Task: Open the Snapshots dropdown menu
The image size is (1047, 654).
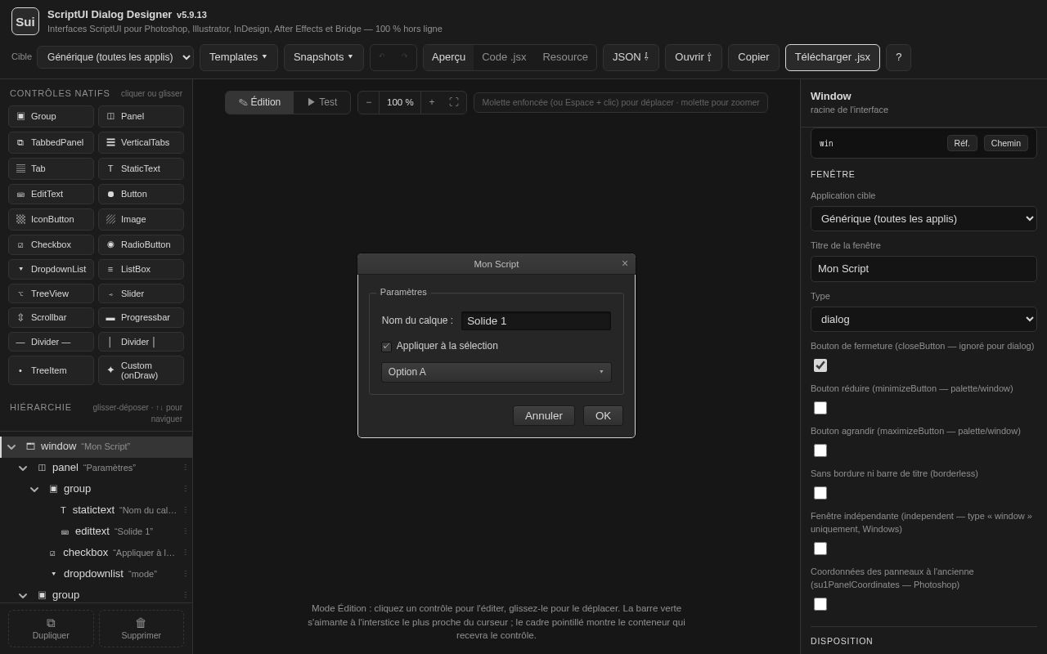Action: pyautogui.click(x=324, y=57)
